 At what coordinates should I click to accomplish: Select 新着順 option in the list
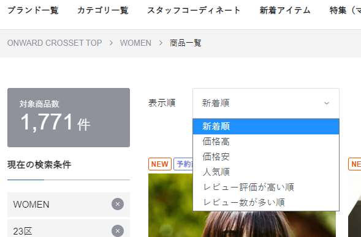tap(266, 126)
